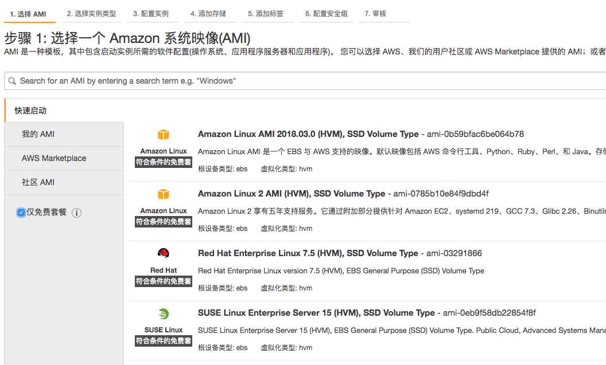
Task: Open 我的 AMI in the sidebar
Action: coord(64,134)
